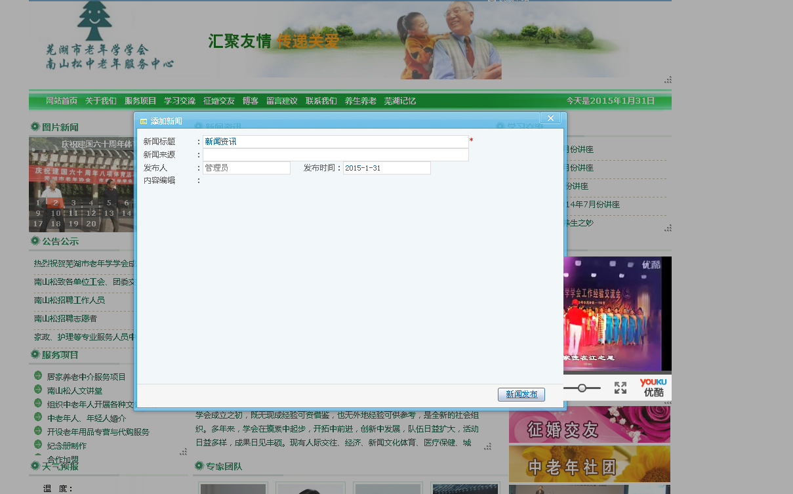Image resolution: width=793 pixels, height=494 pixels.
Task: Click the empty 新闻来源 input field
Action: click(336, 155)
